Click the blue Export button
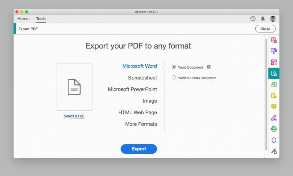Viewport: 293px width, 176px height. click(x=139, y=149)
